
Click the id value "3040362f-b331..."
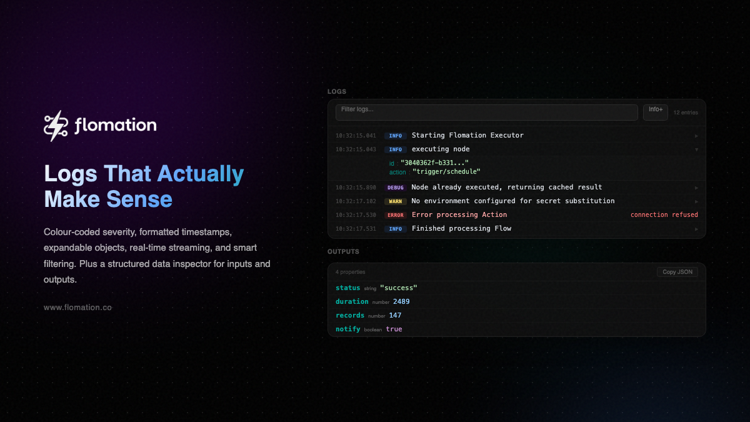pyautogui.click(x=434, y=163)
